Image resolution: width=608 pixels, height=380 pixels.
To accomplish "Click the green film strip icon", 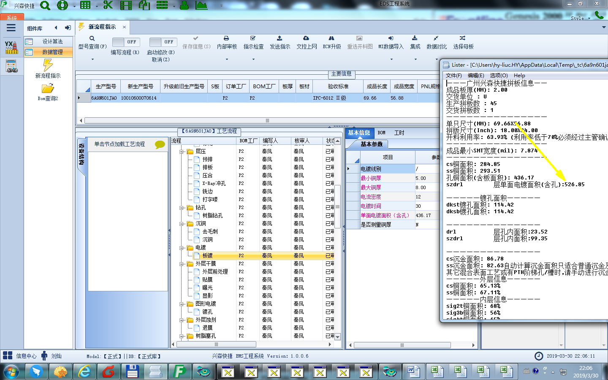I will click(126, 5).
